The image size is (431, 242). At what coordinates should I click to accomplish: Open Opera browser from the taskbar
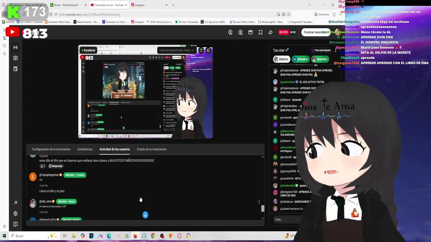(179, 236)
